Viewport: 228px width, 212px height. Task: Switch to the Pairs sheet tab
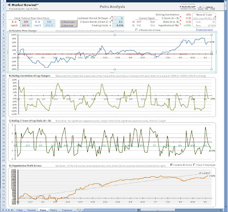[x=43, y=210]
